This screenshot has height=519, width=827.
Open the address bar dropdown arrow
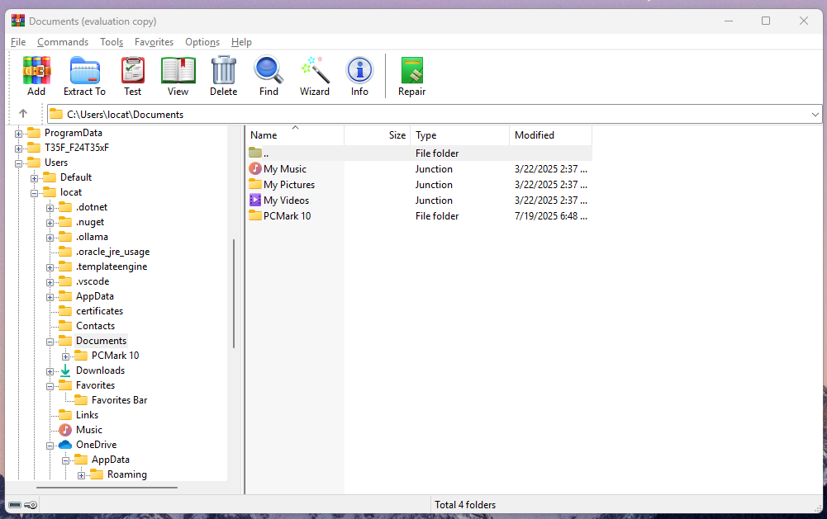pos(816,114)
